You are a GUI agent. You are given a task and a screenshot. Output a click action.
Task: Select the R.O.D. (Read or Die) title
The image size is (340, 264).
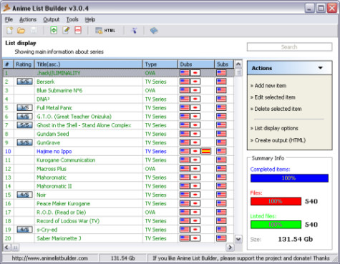tap(61, 212)
